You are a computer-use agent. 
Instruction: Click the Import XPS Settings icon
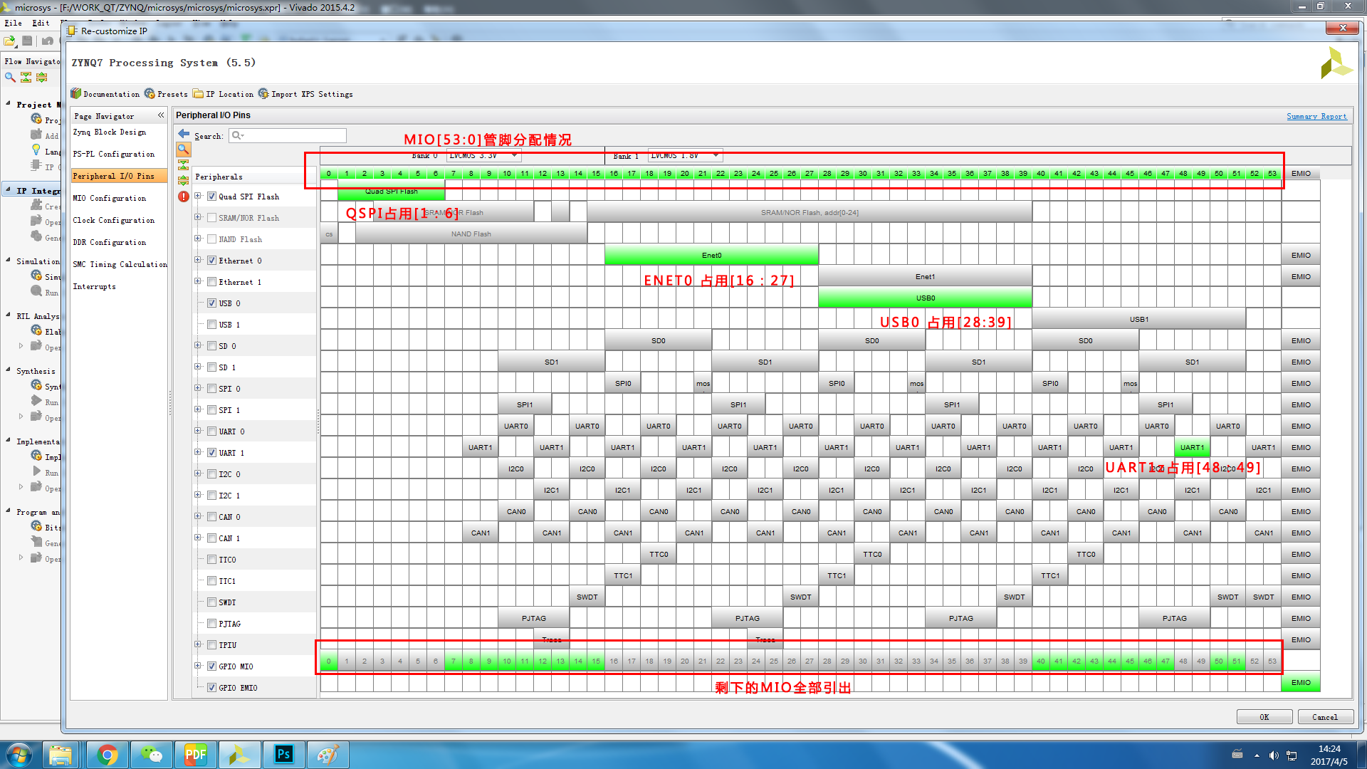point(263,93)
